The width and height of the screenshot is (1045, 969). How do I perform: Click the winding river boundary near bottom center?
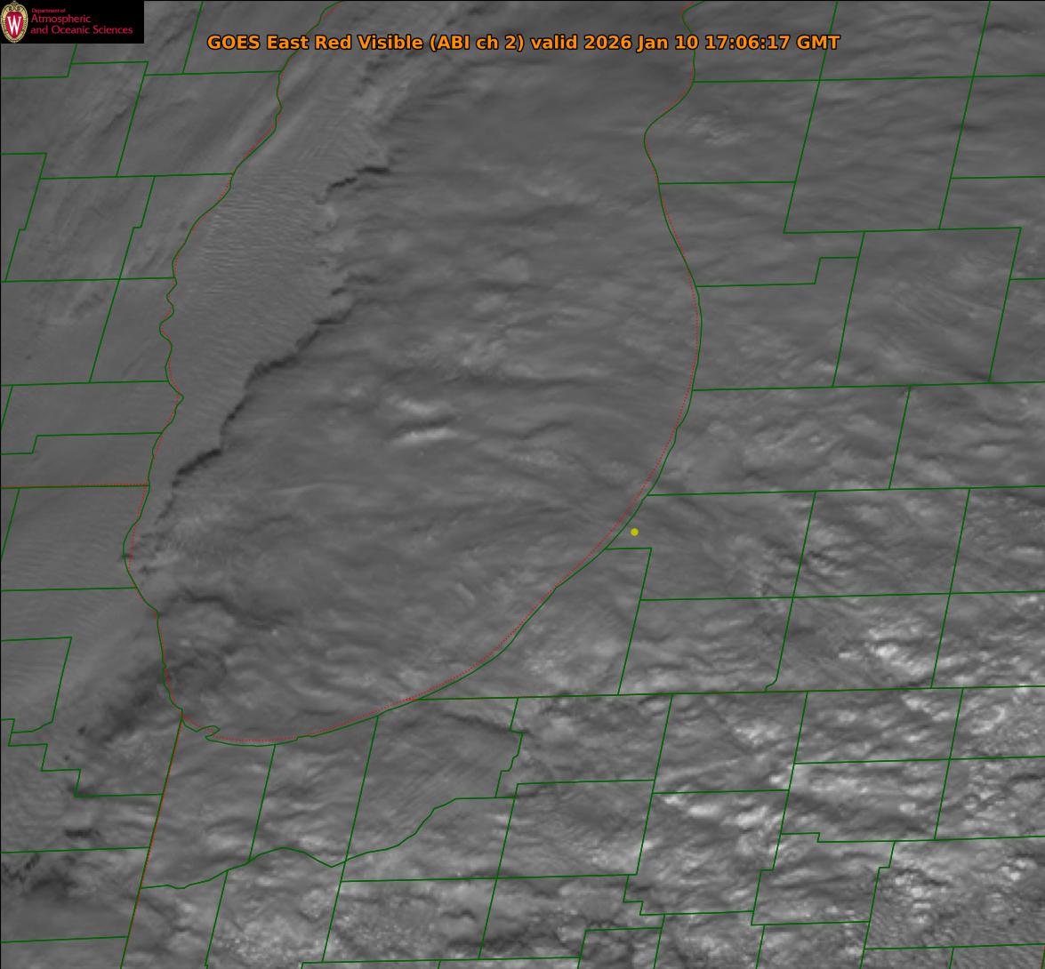374,845
